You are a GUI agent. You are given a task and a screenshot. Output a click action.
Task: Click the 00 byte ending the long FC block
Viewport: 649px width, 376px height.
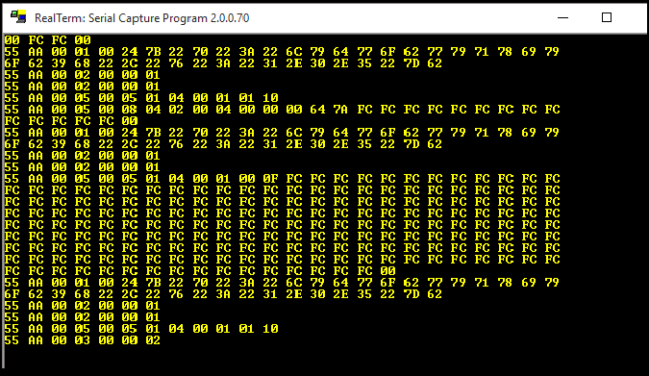pos(387,271)
